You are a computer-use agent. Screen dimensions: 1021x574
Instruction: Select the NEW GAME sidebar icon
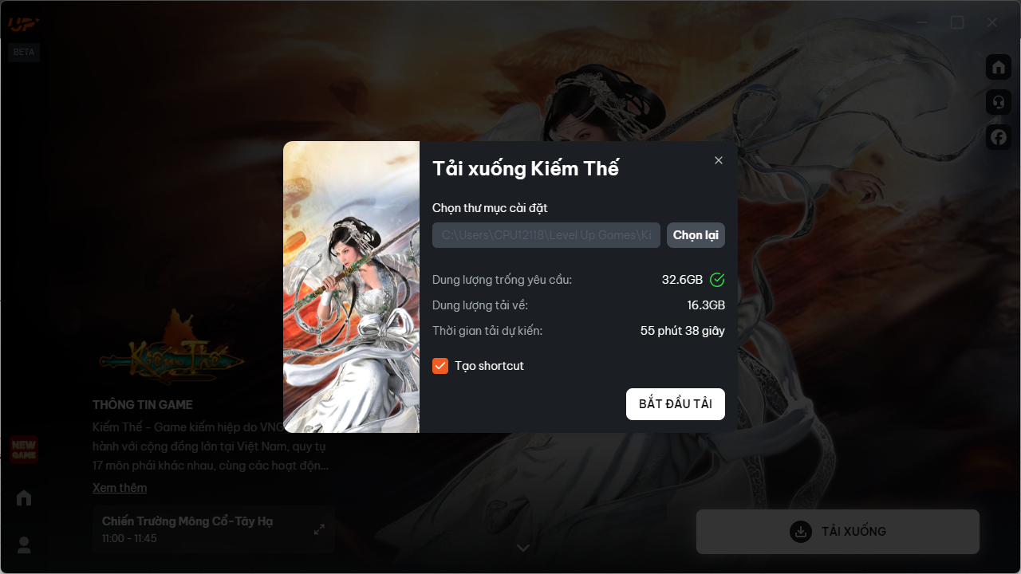tap(24, 450)
